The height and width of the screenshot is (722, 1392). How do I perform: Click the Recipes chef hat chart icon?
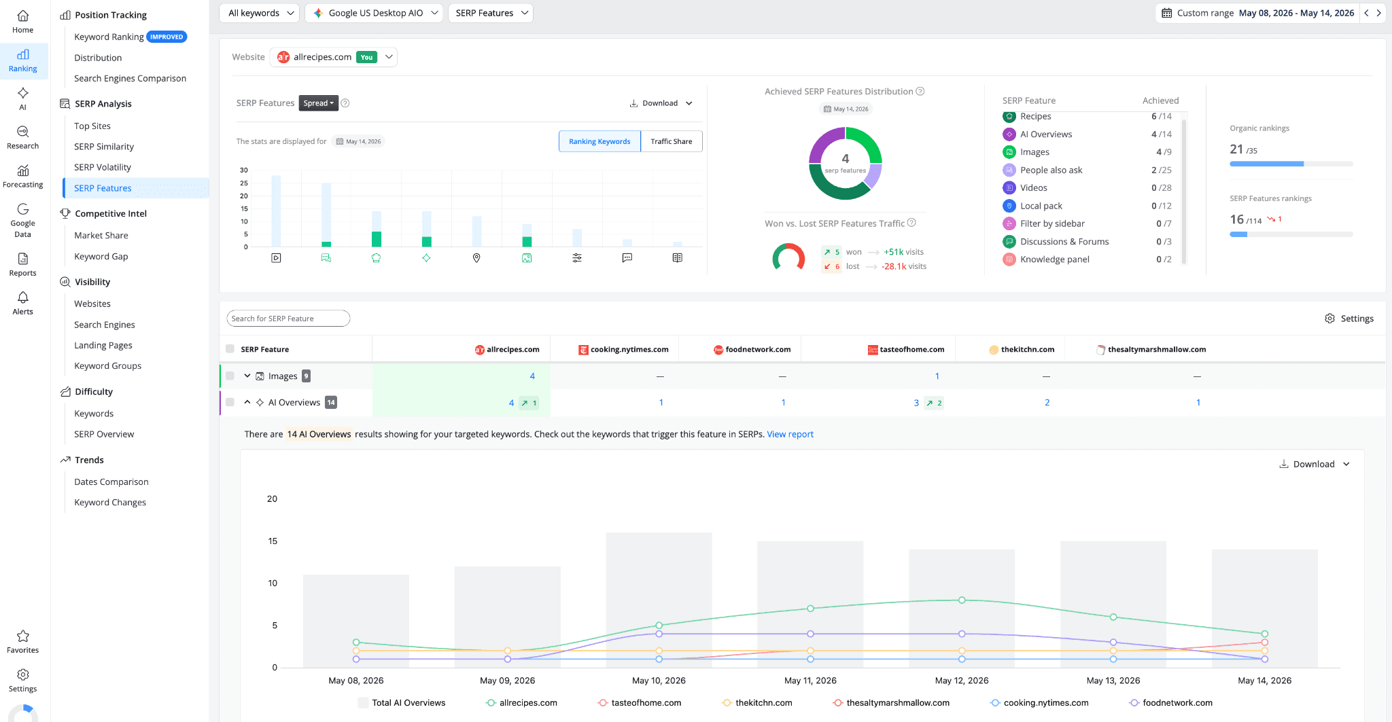coord(376,258)
